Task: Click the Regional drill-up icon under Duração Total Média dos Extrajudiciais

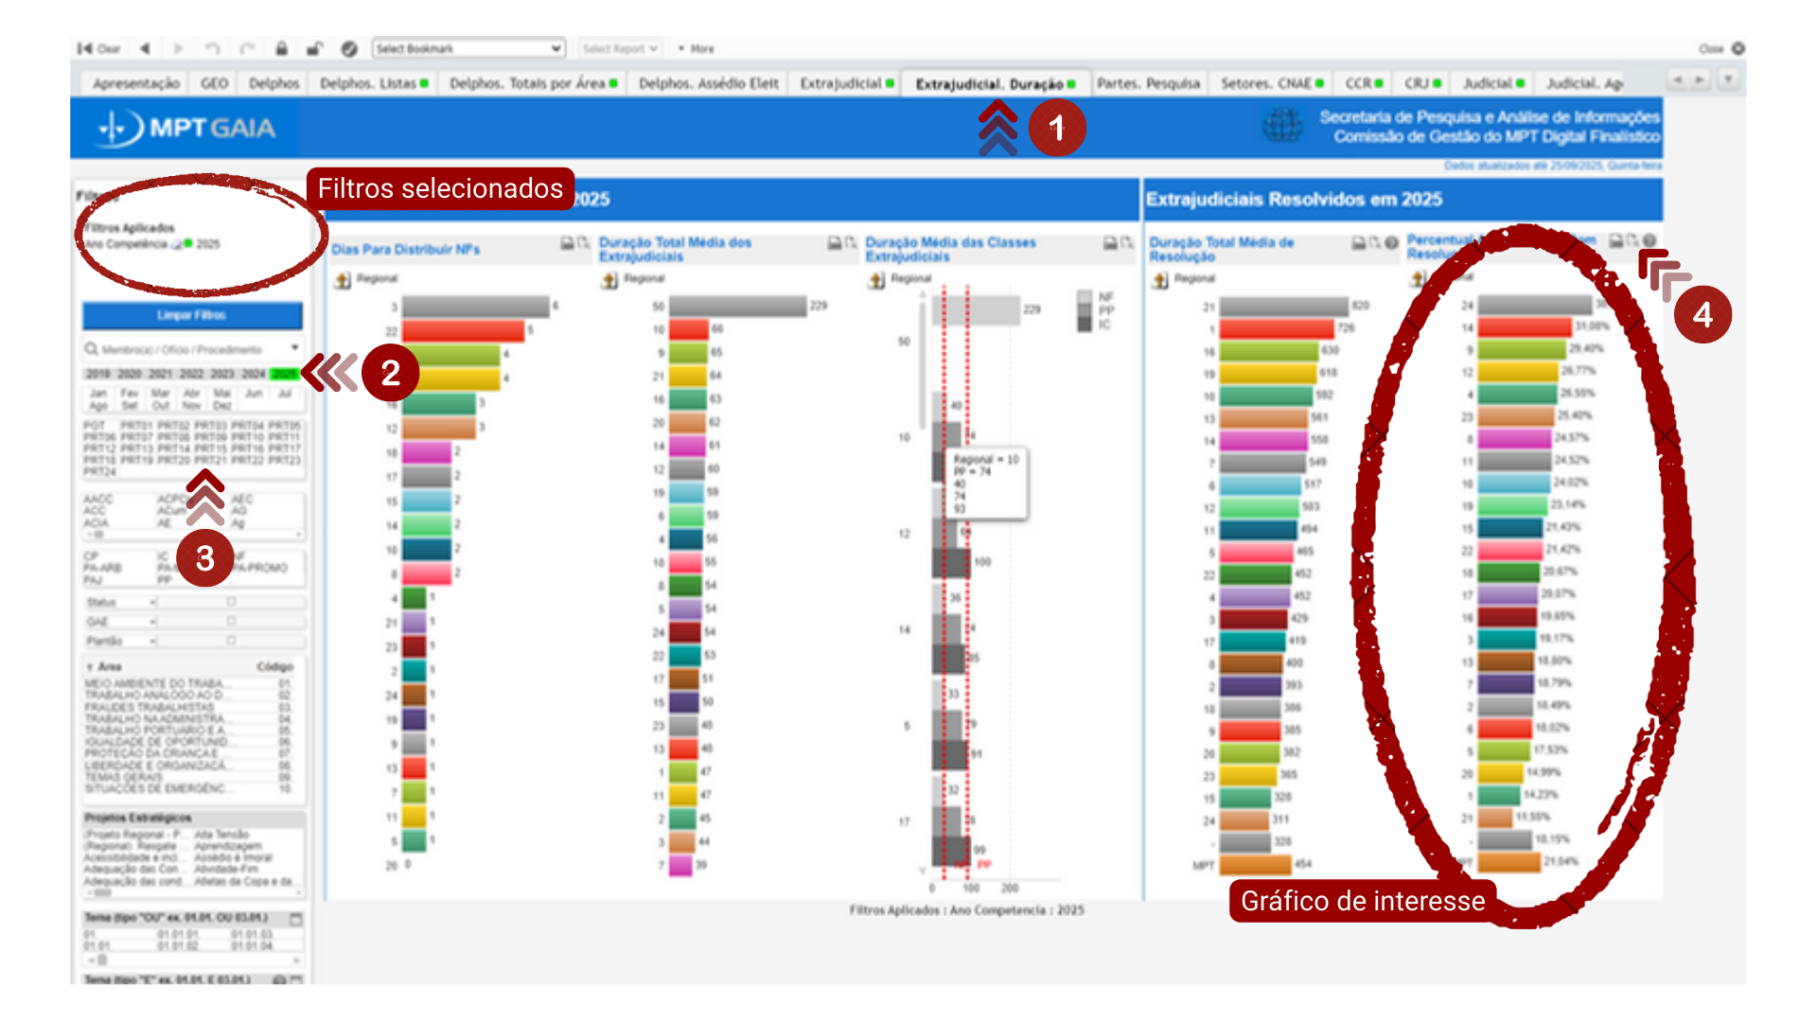Action: click(610, 279)
